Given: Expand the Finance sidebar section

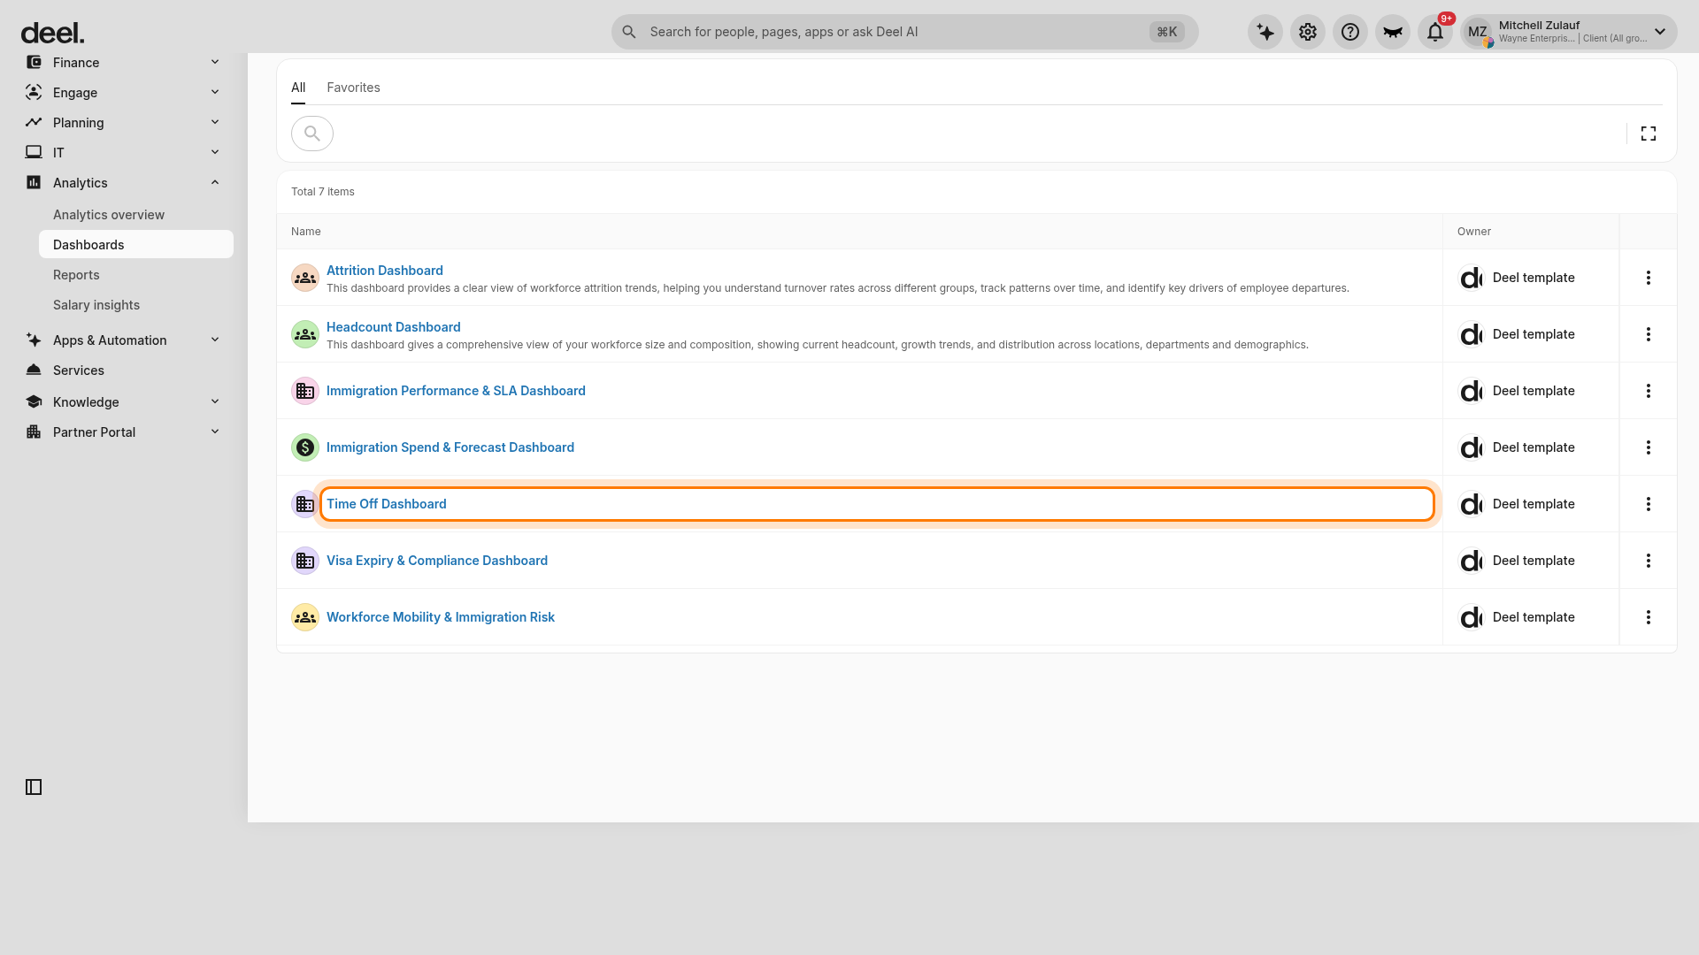Looking at the screenshot, I should click(124, 63).
